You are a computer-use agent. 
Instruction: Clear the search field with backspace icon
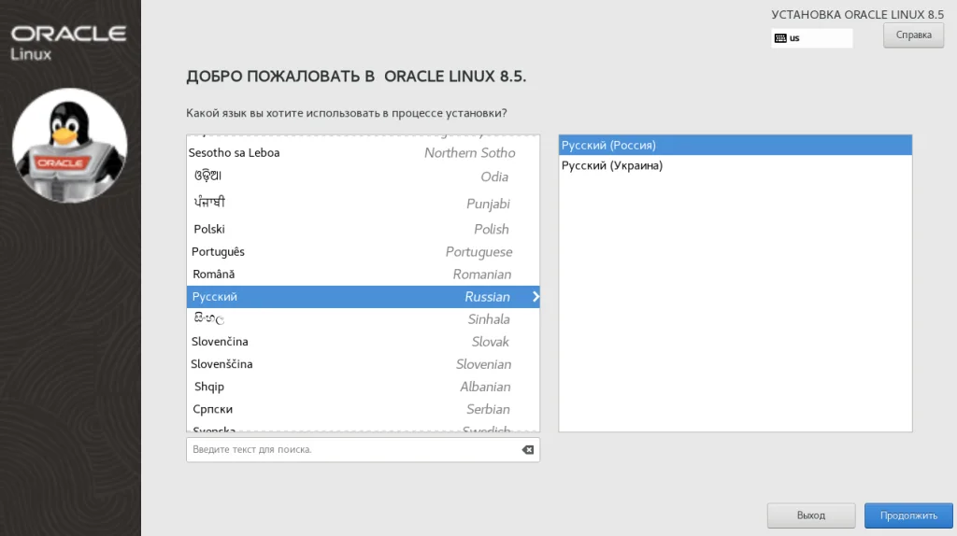[528, 449]
